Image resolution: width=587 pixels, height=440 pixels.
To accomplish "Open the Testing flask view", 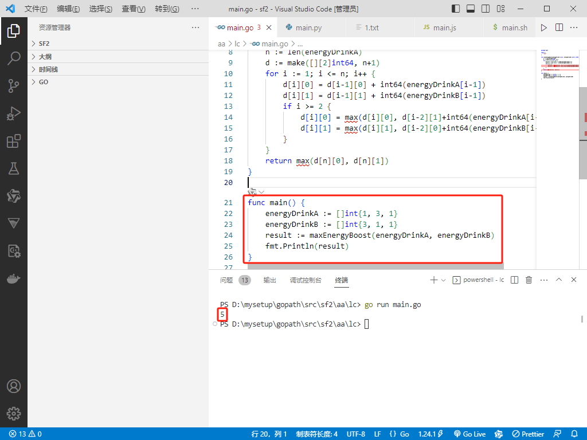I will point(14,169).
